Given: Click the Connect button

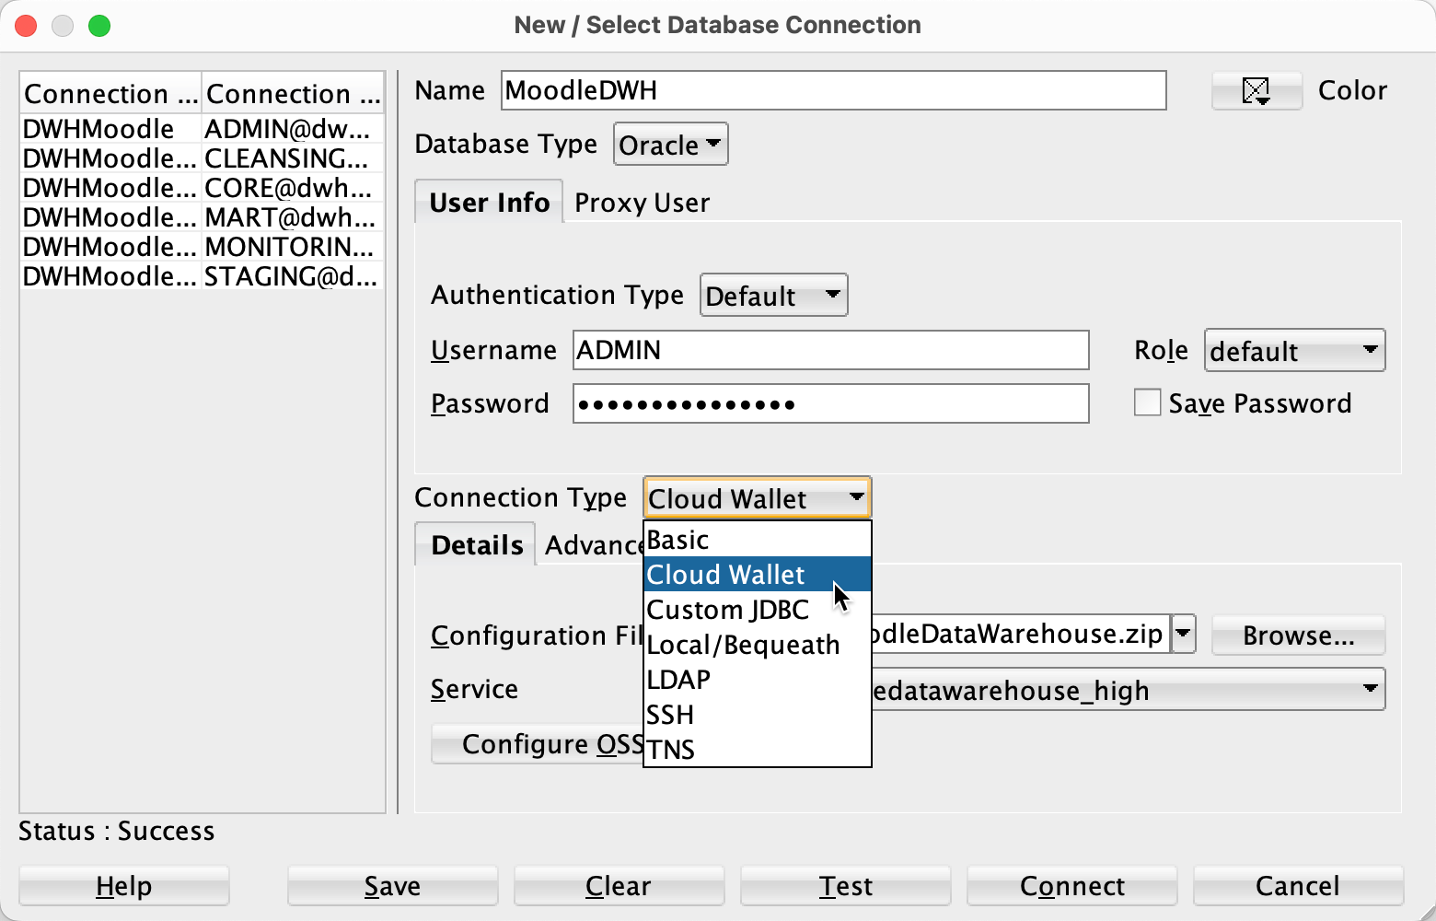Looking at the screenshot, I should point(1071,886).
